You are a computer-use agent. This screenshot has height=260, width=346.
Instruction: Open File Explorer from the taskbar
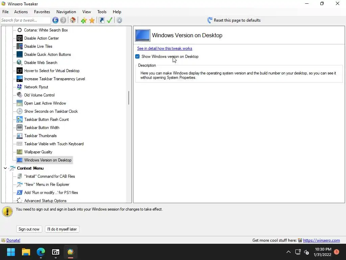(26, 252)
